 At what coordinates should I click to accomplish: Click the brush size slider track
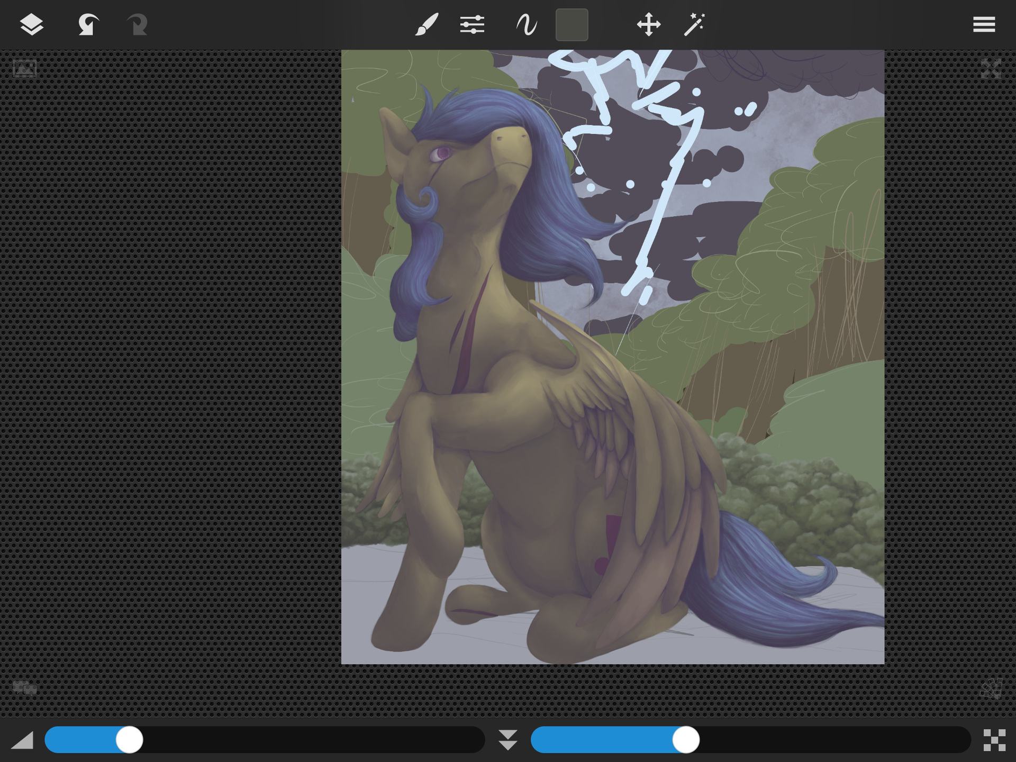[265, 739]
